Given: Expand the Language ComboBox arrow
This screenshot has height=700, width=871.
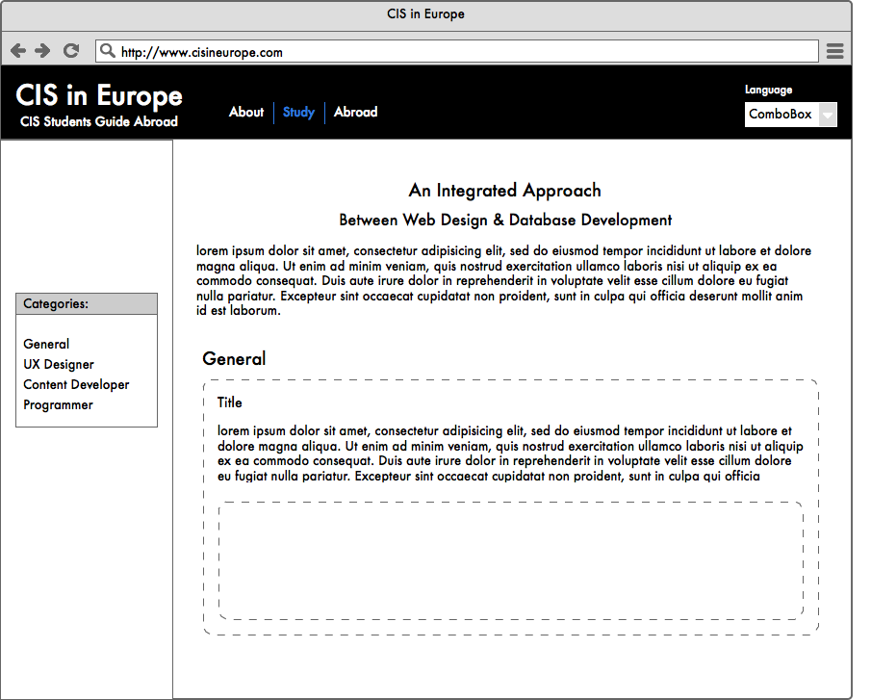Looking at the screenshot, I should tap(827, 115).
